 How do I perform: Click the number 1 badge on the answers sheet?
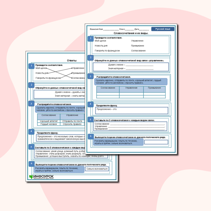tap(31, 66)
